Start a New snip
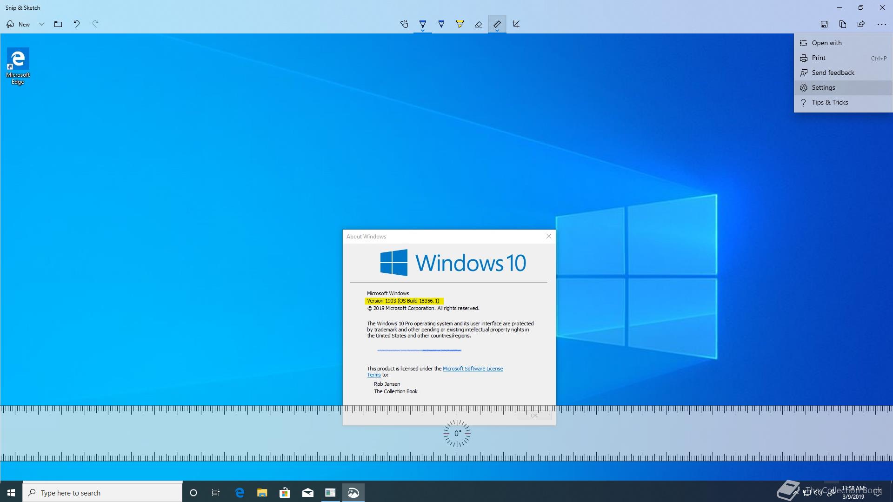 [x=18, y=24]
